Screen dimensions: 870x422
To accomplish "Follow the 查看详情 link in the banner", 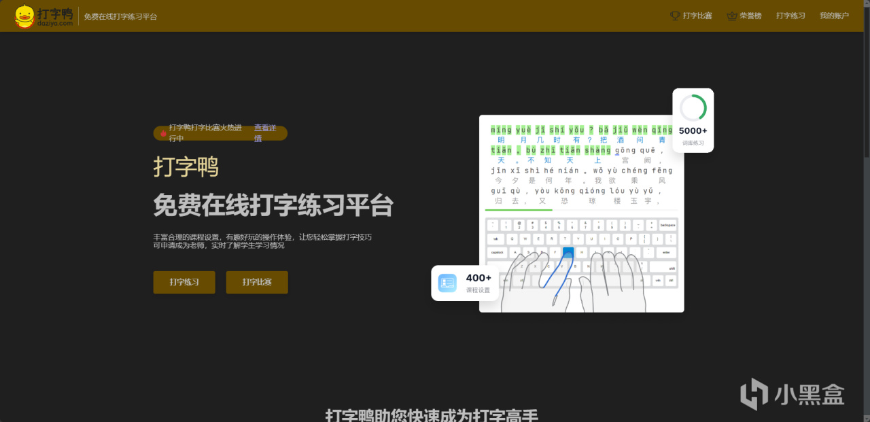I will pyautogui.click(x=264, y=133).
